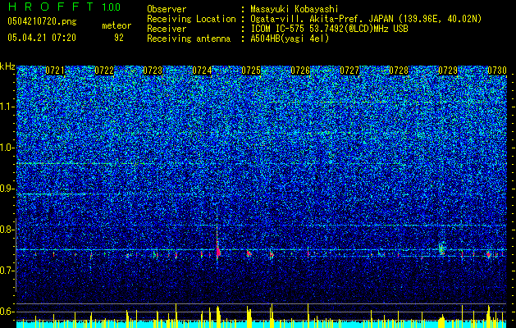
Task: Click the 0729 time marker
Action: click(x=448, y=71)
